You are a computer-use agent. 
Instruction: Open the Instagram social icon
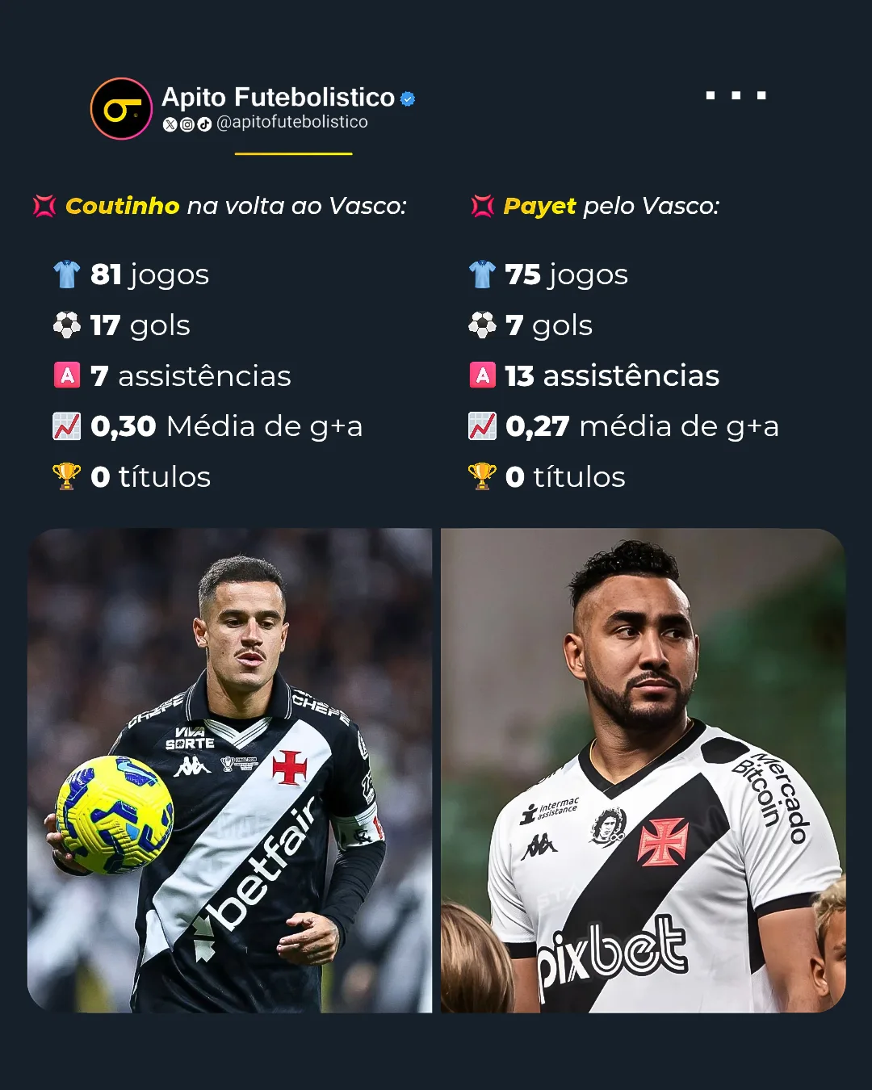click(187, 124)
